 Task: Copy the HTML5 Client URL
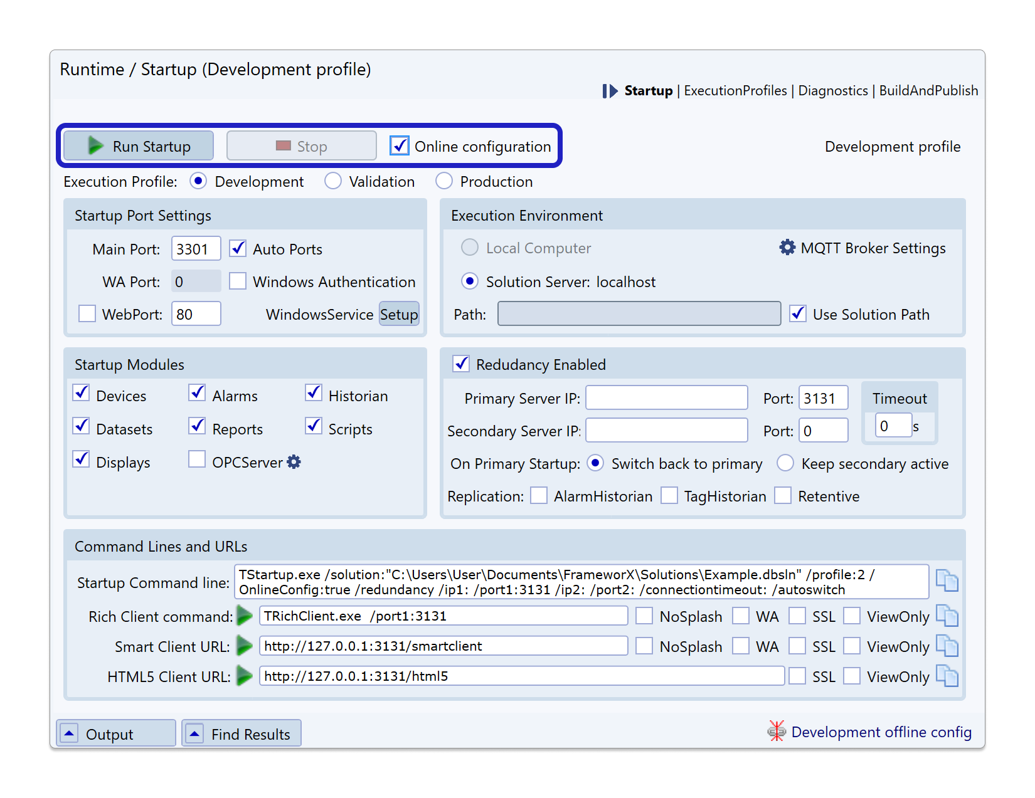[947, 676]
